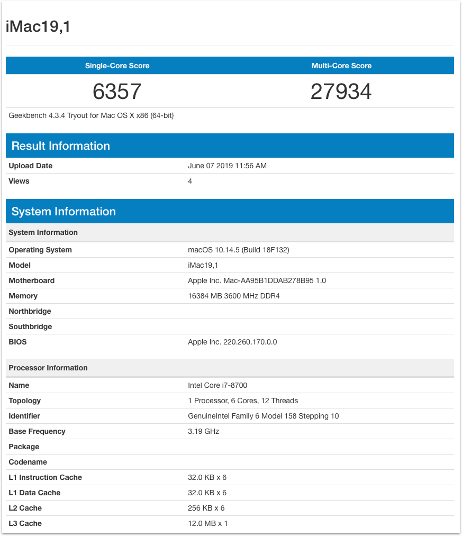462x536 pixels.
Task: Click the single-core score value 6357
Action: pos(117,92)
